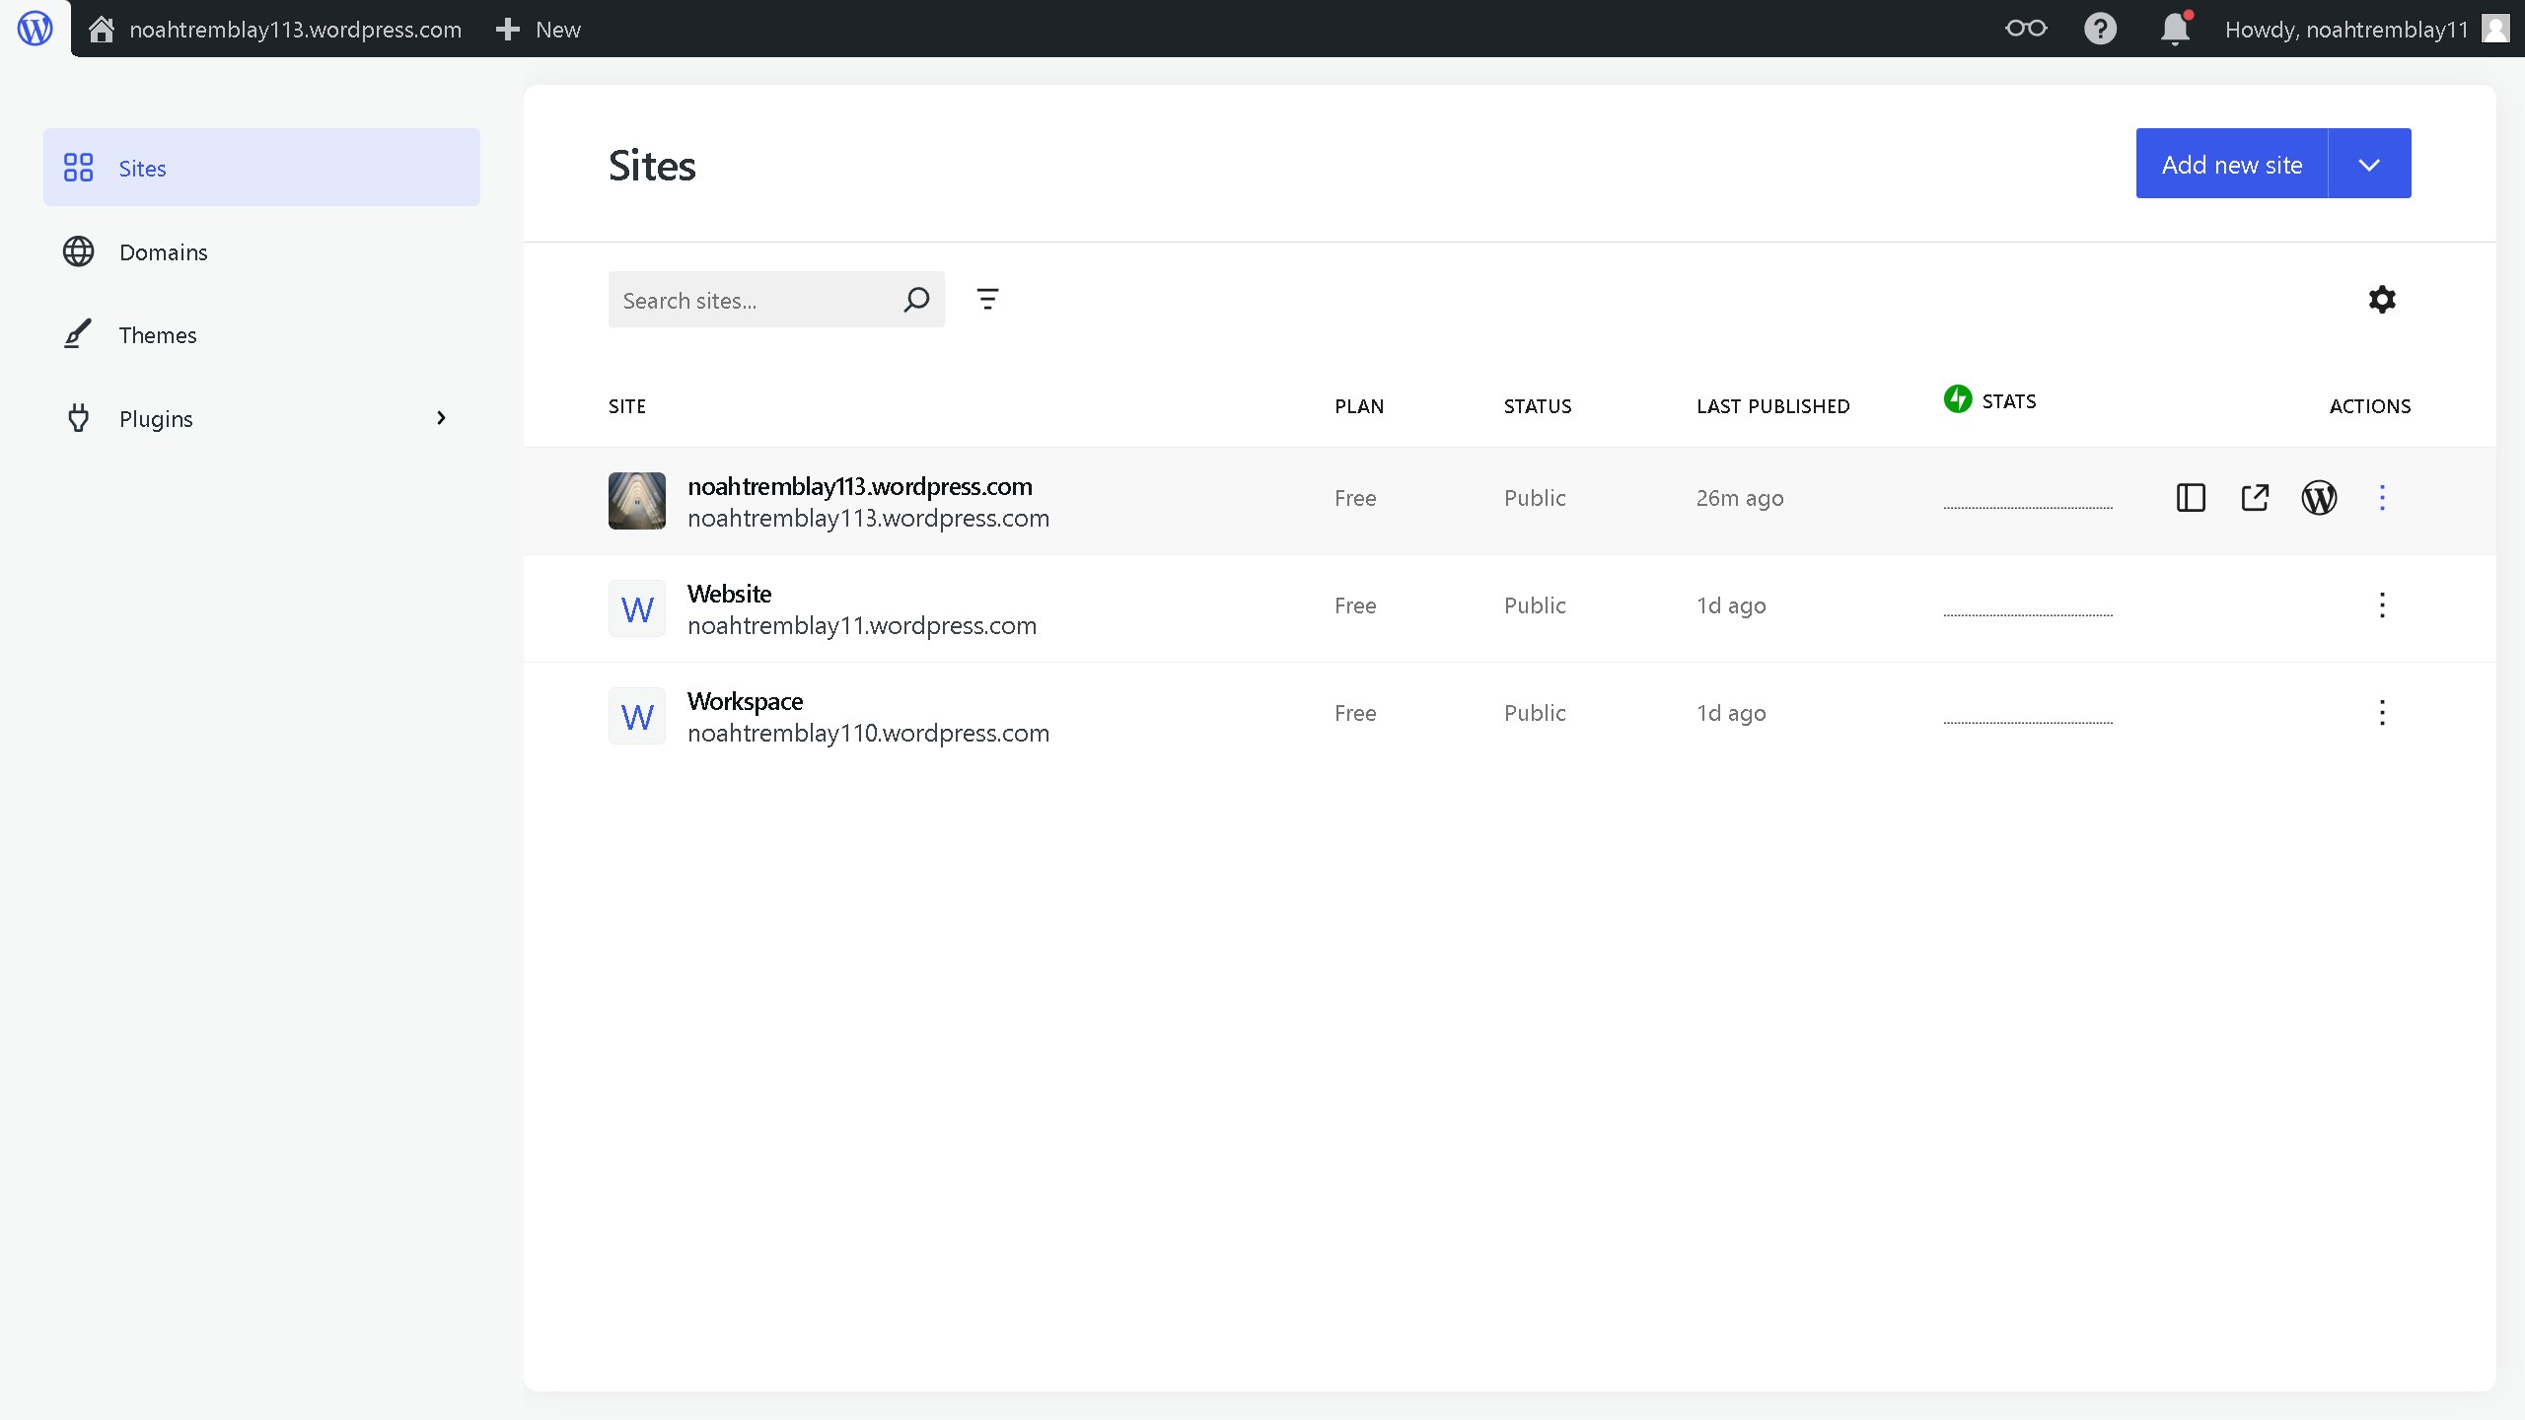
Task: Open the Reader glasses icon
Action: click(x=2026, y=29)
